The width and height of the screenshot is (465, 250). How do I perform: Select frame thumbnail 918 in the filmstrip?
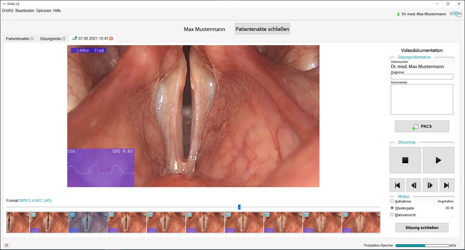(x=88, y=222)
